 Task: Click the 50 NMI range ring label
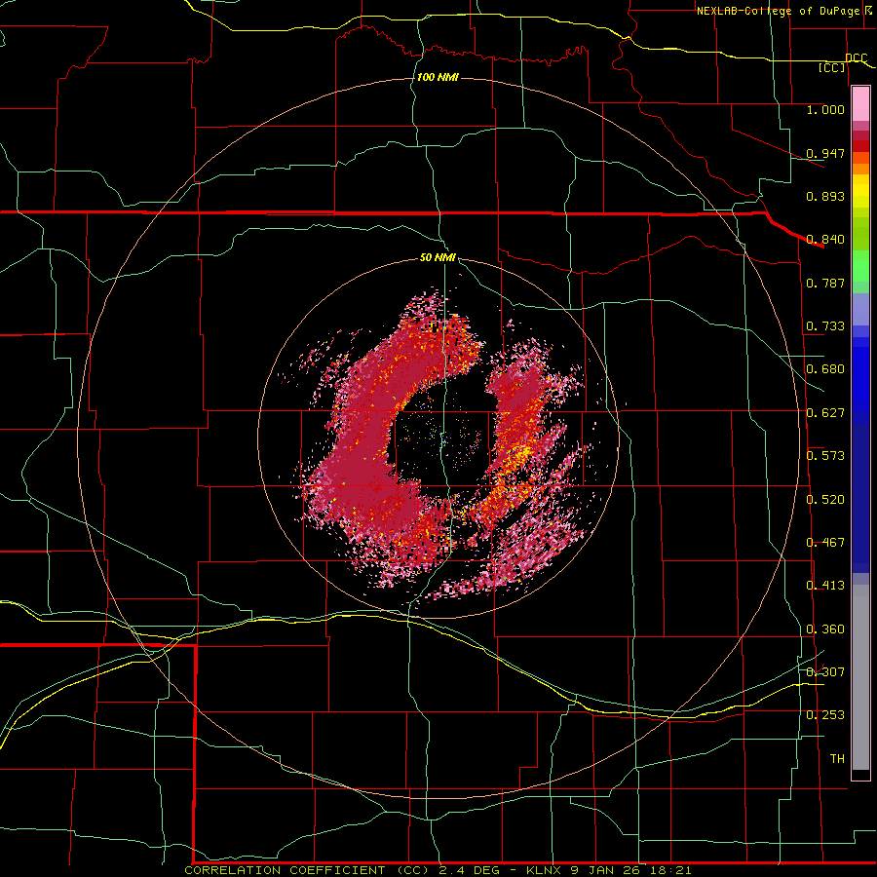pyautogui.click(x=438, y=258)
